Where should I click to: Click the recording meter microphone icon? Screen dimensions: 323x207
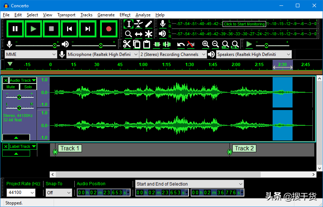pos(163,24)
